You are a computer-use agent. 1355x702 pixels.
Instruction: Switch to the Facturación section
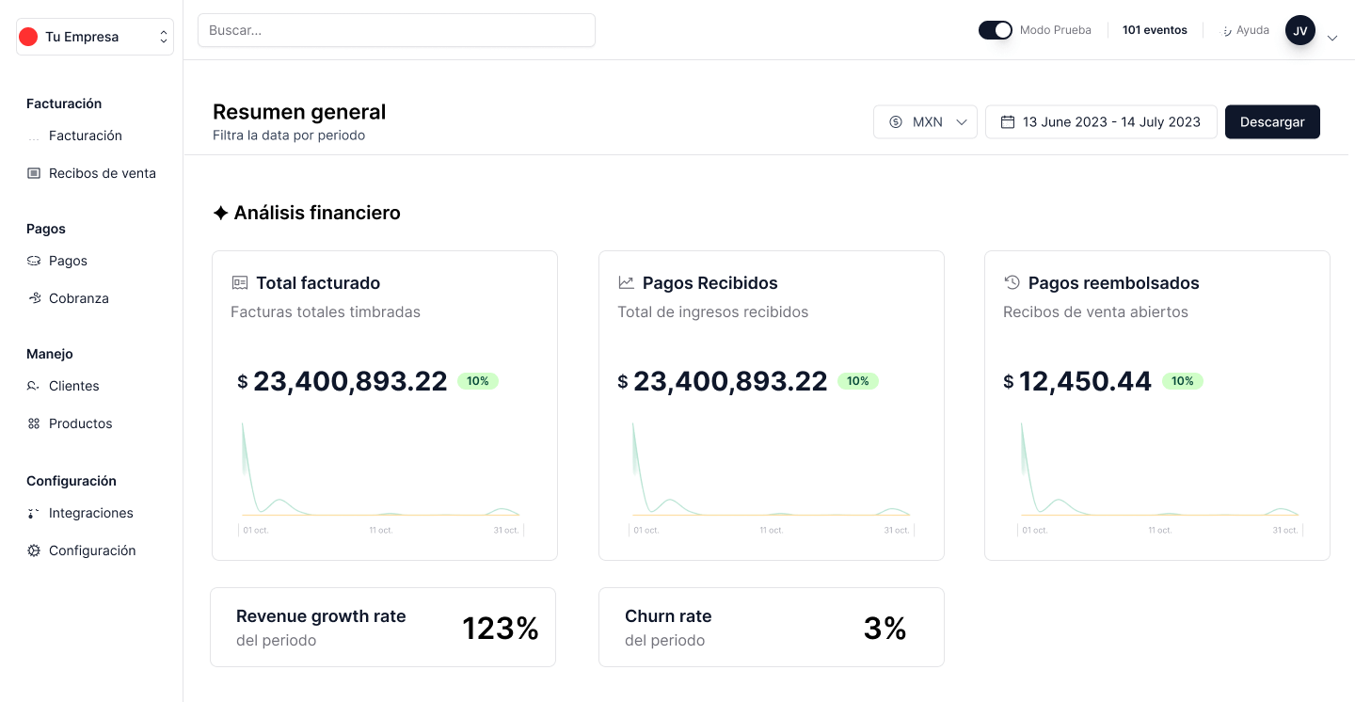pyautogui.click(x=85, y=135)
